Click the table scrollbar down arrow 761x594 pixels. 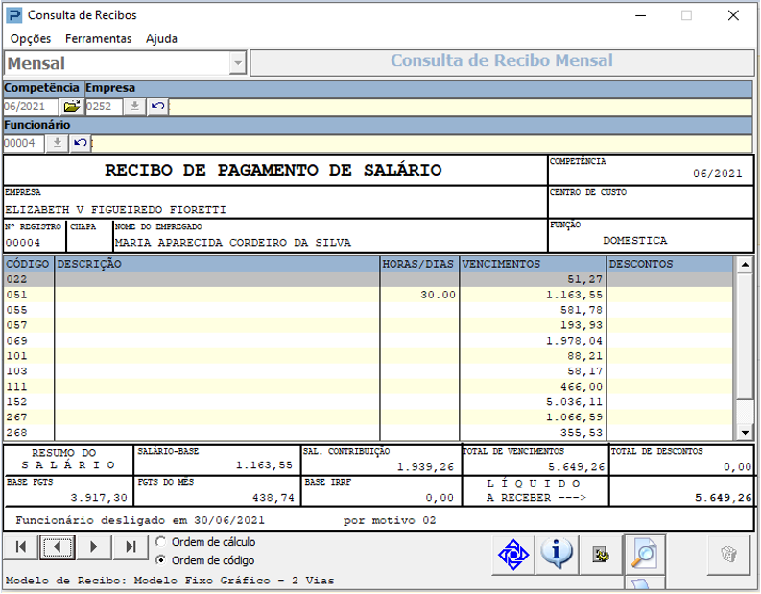coord(744,432)
